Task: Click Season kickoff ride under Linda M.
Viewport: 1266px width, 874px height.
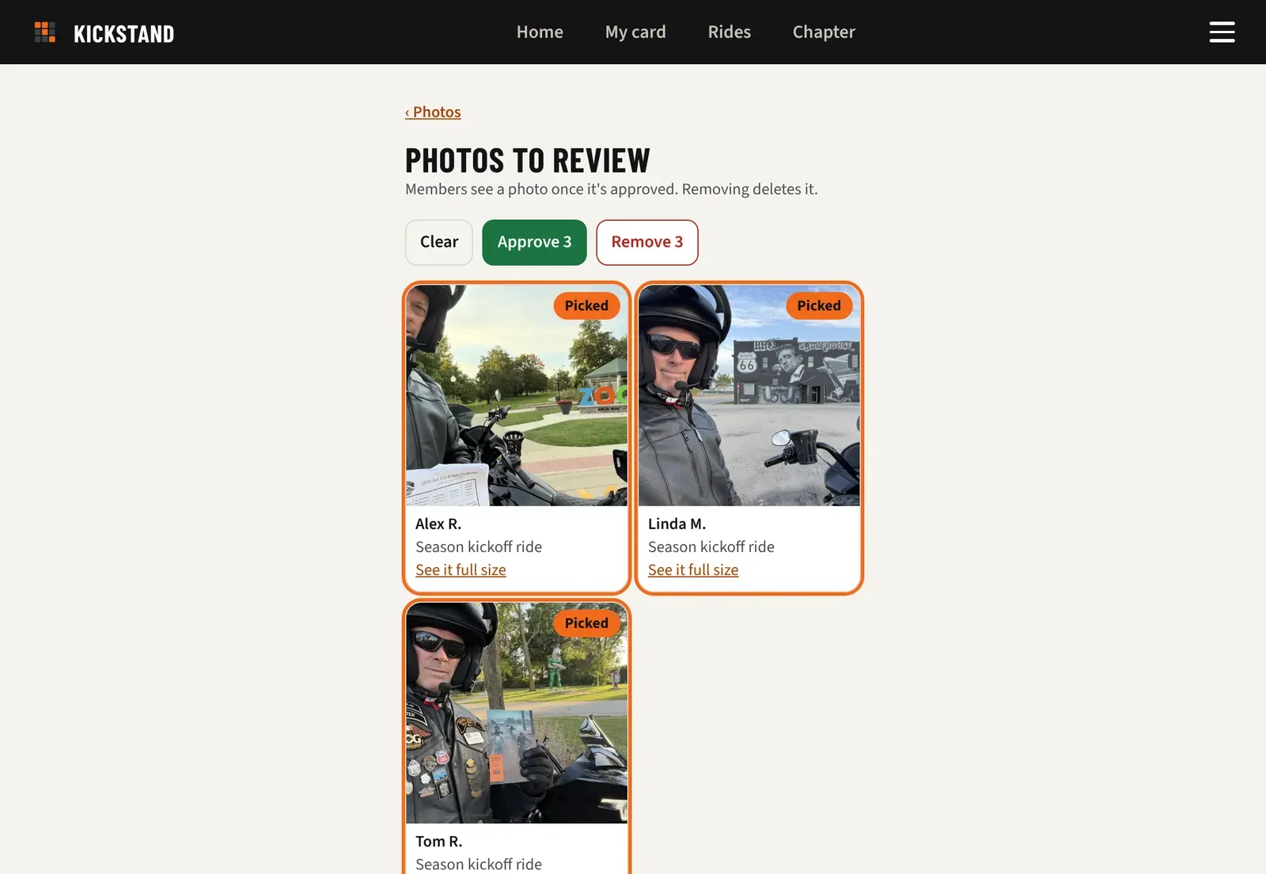Action: point(711,547)
